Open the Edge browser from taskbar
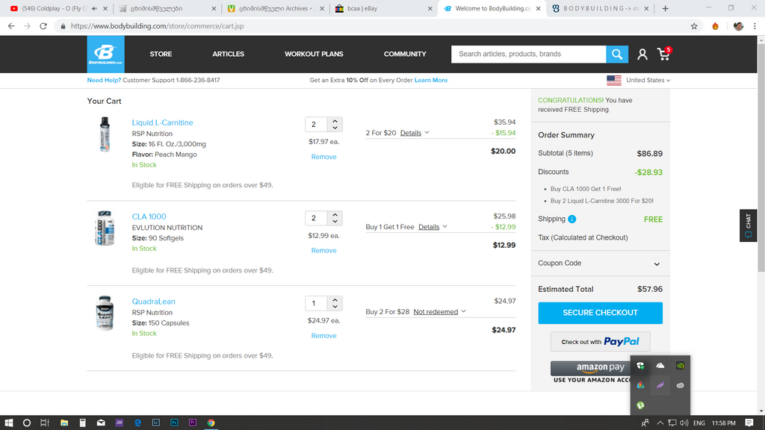Image resolution: width=765 pixels, height=430 pixels. click(137, 423)
